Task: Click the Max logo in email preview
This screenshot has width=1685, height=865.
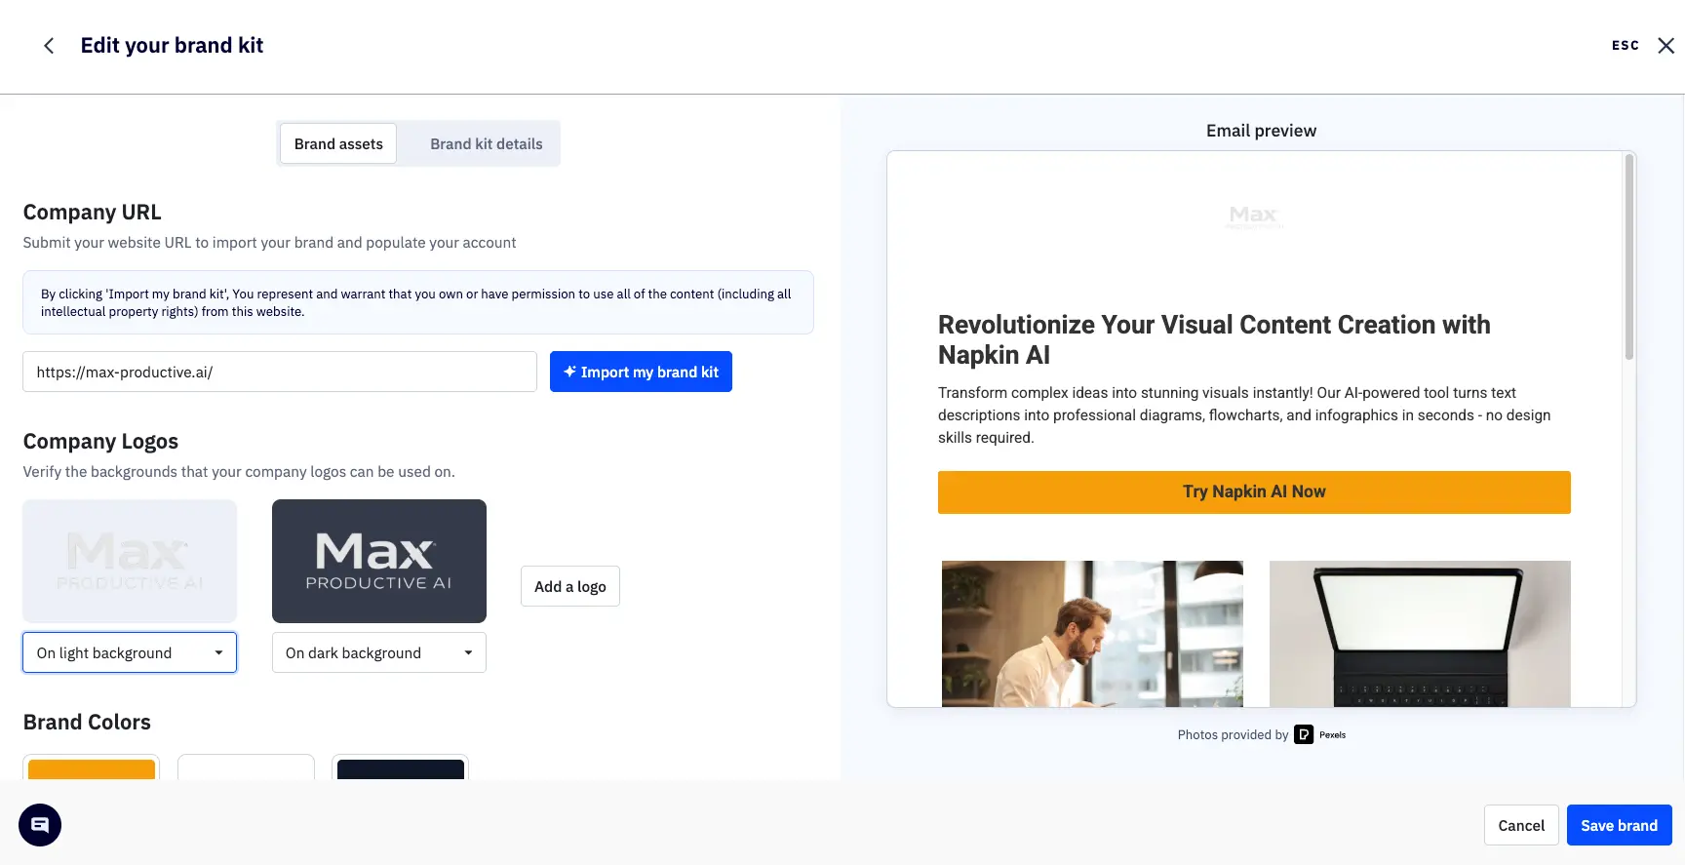Action: (x=1254, y=216)
